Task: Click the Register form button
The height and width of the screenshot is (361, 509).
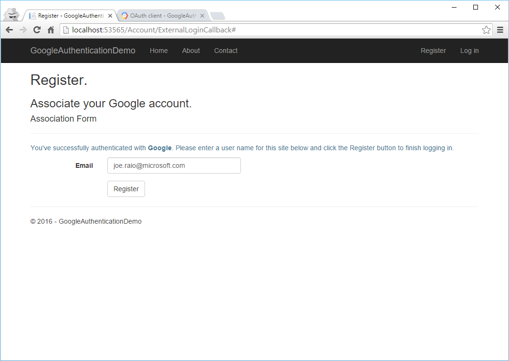Action: click(126, 189)
